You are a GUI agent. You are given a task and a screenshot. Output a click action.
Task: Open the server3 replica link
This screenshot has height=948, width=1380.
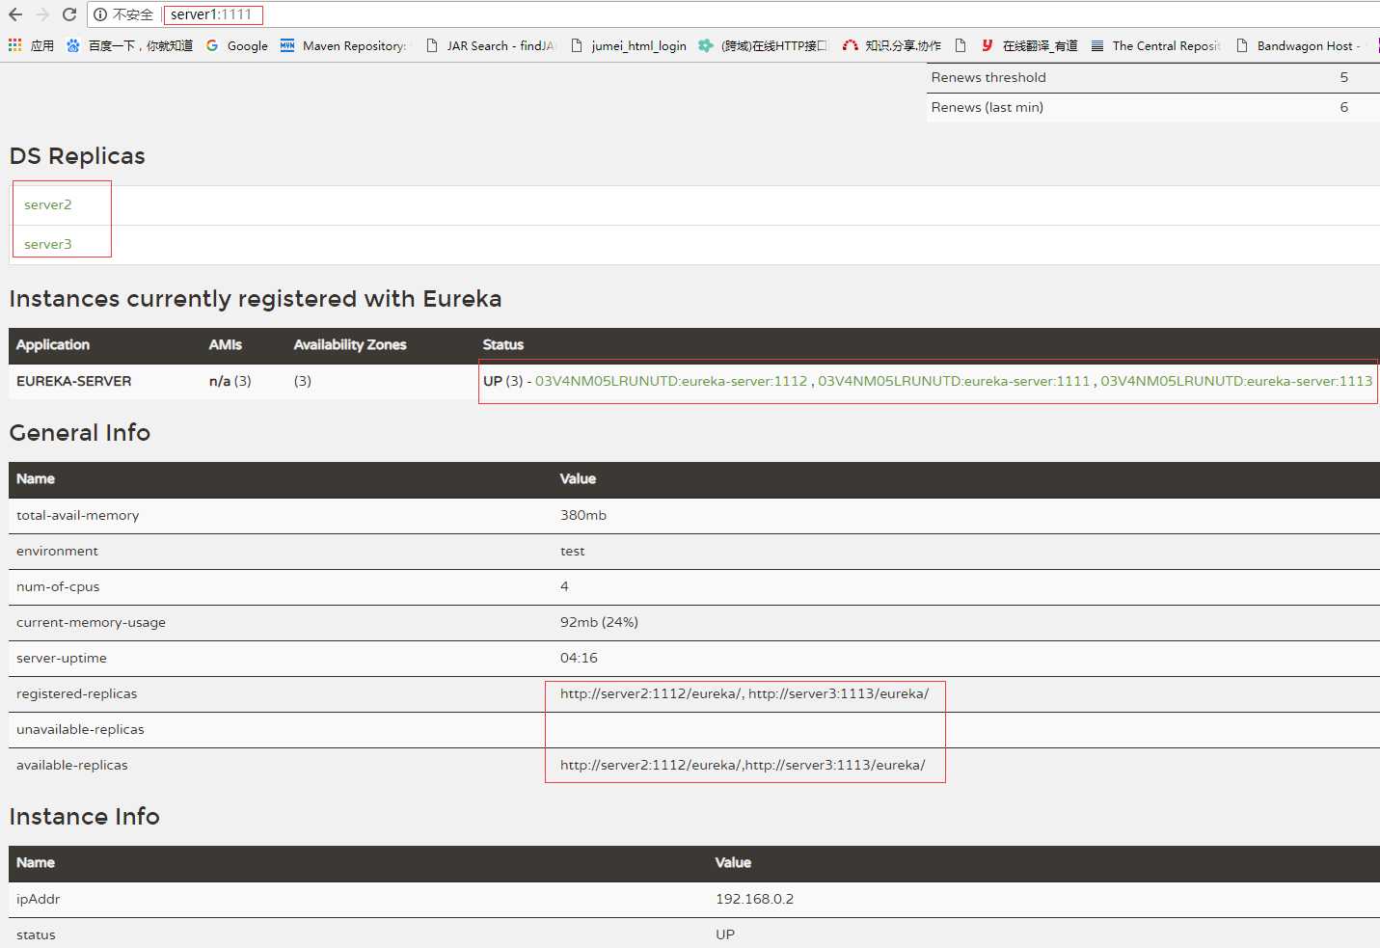pyautogui.click(x=48, y=244)
